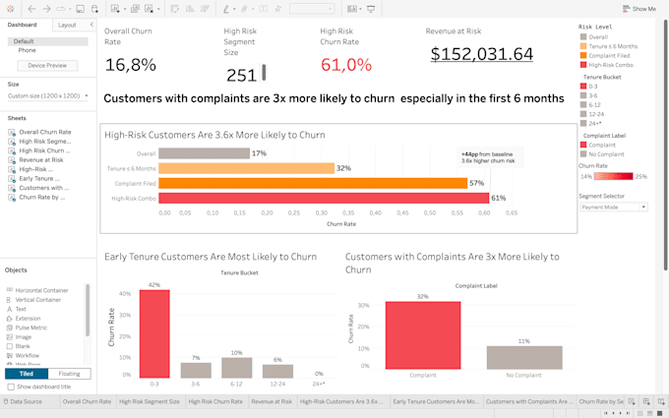Click the Tableau logo start icon
Image resolution: width=669 pixels, height=418 pixels.
pos(10,9)
